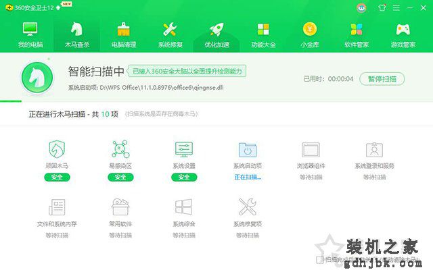Click the scan progress bar
This screenshot has width=433, height=272.
(216, 101)
